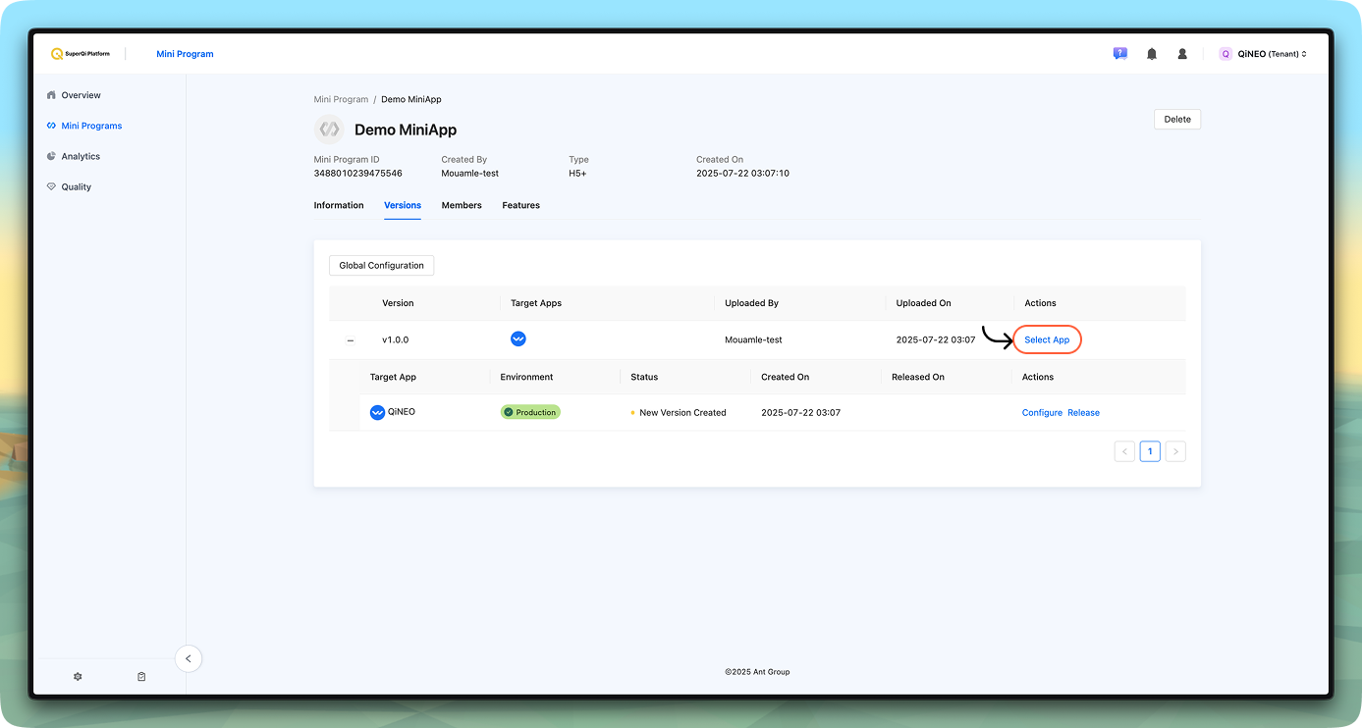The width and height of the screenshot is (1362, 728).
Task: Click the user profile icon
Action: pos(1182,54)
